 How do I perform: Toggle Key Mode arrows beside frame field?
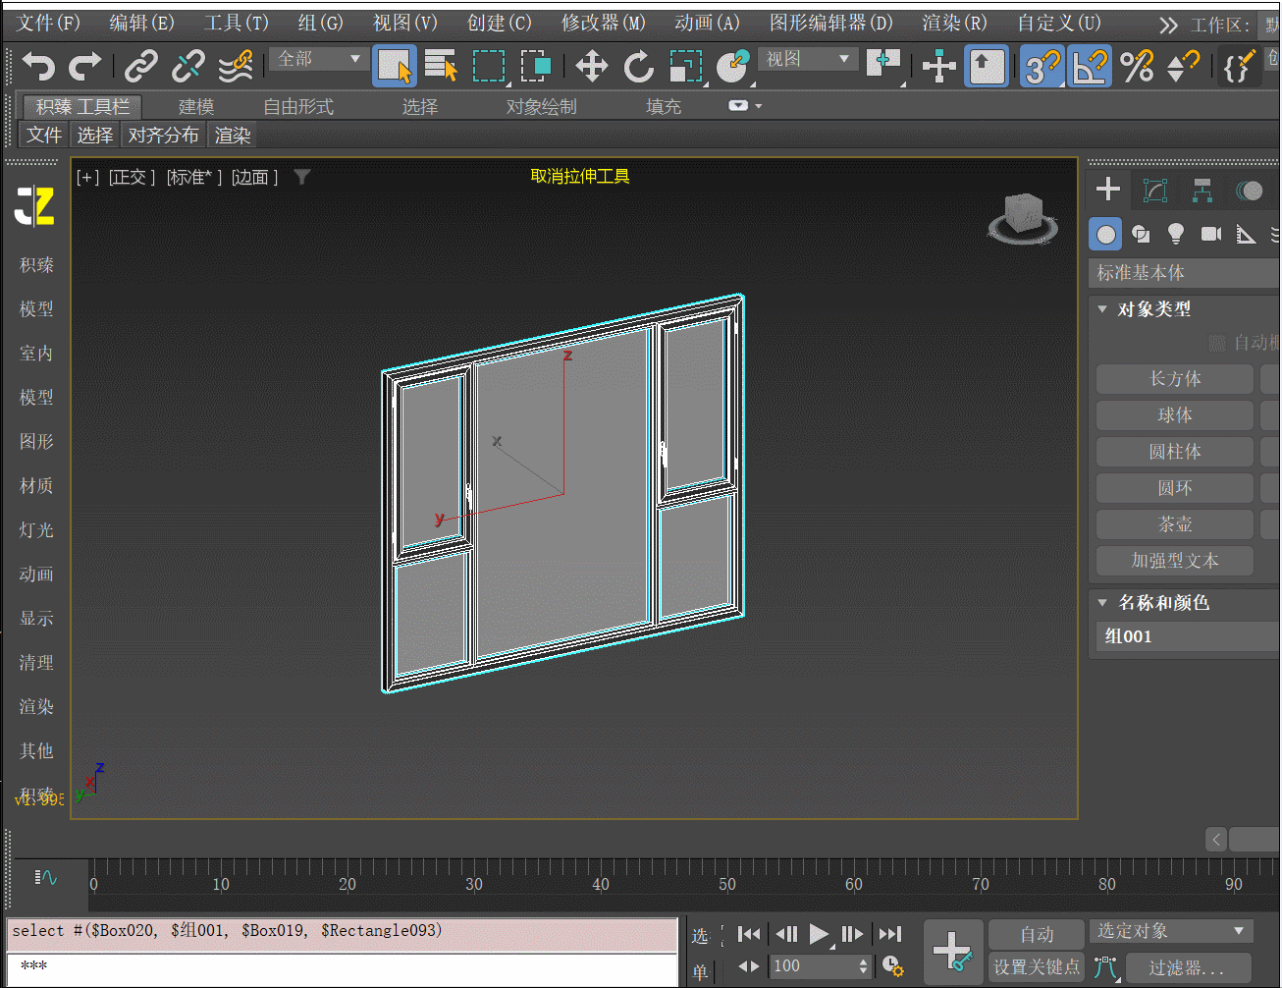pos(748,966)
